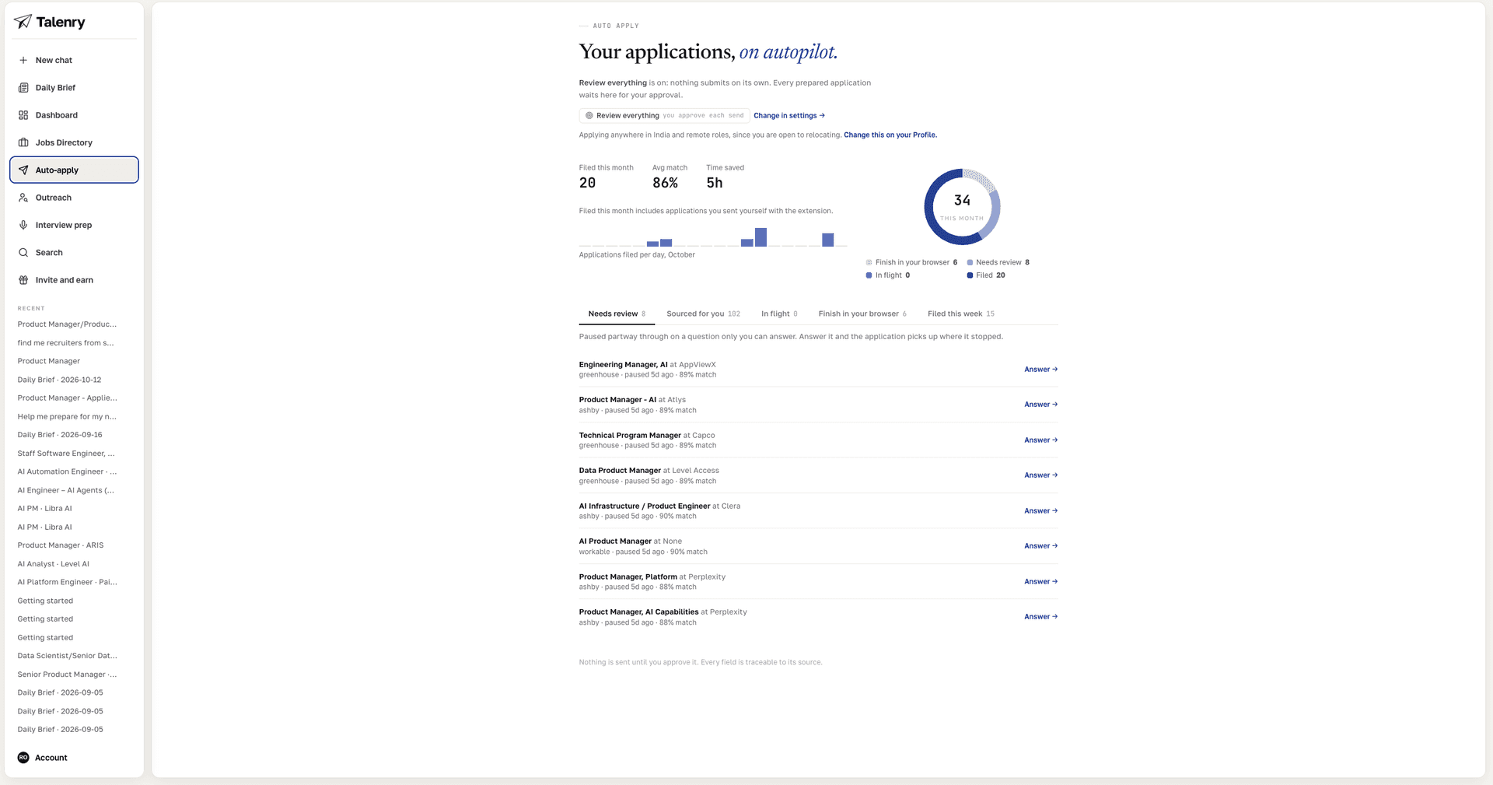Click the Auto-apply send icon
The width and height of the screenshot is (1493, 785).
pyautogui.click(x=23, y=170)
